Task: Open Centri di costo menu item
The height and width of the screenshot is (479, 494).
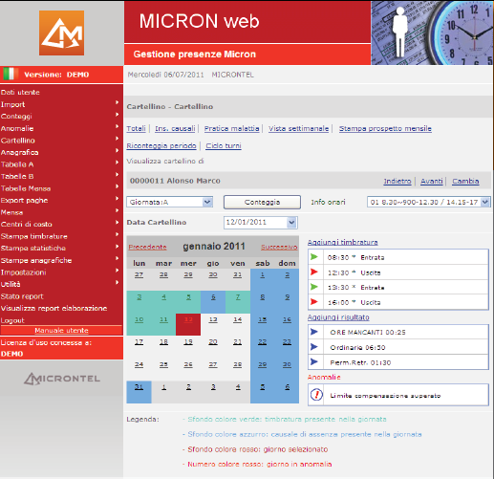Action: coord(27,225)
